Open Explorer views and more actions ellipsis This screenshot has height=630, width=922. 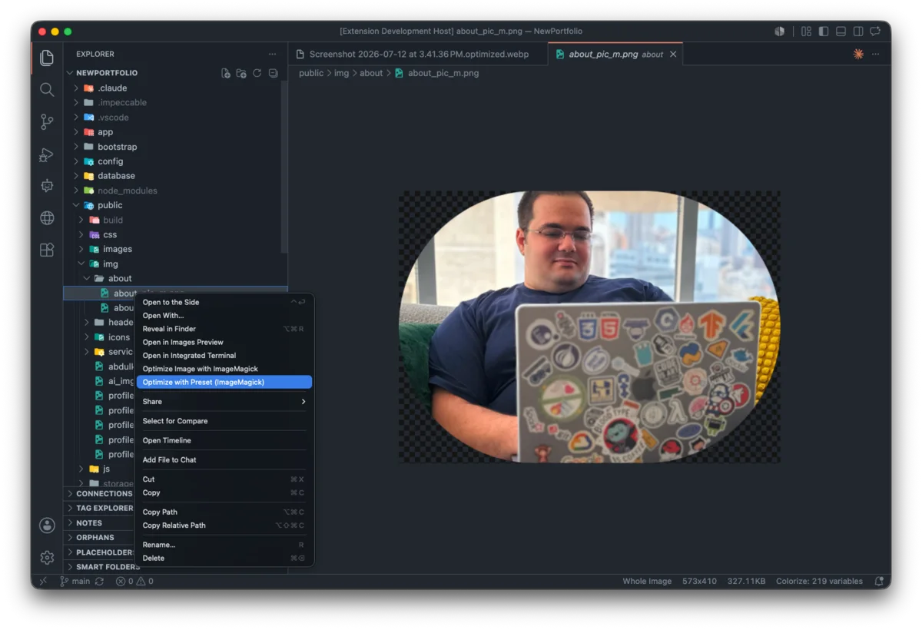(x=272, y=54)
